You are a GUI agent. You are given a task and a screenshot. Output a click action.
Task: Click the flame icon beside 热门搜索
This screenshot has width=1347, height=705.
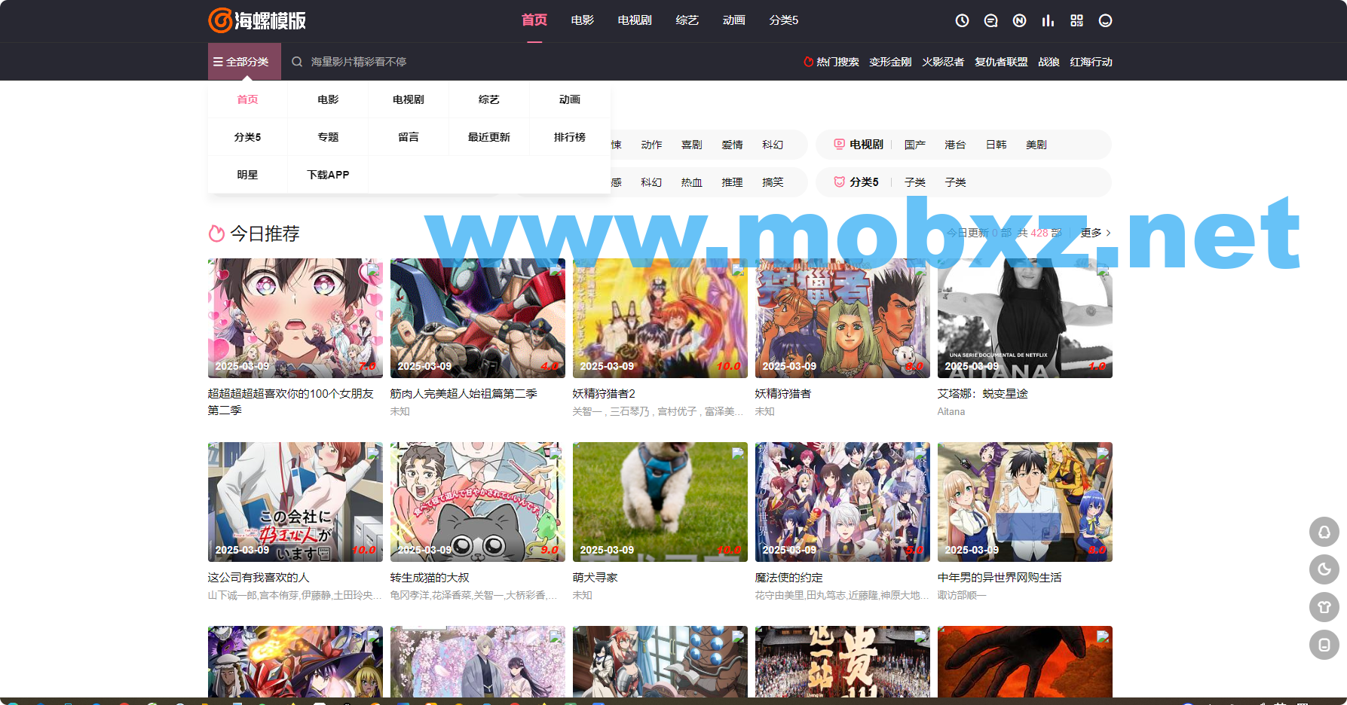tap(808, 62)
